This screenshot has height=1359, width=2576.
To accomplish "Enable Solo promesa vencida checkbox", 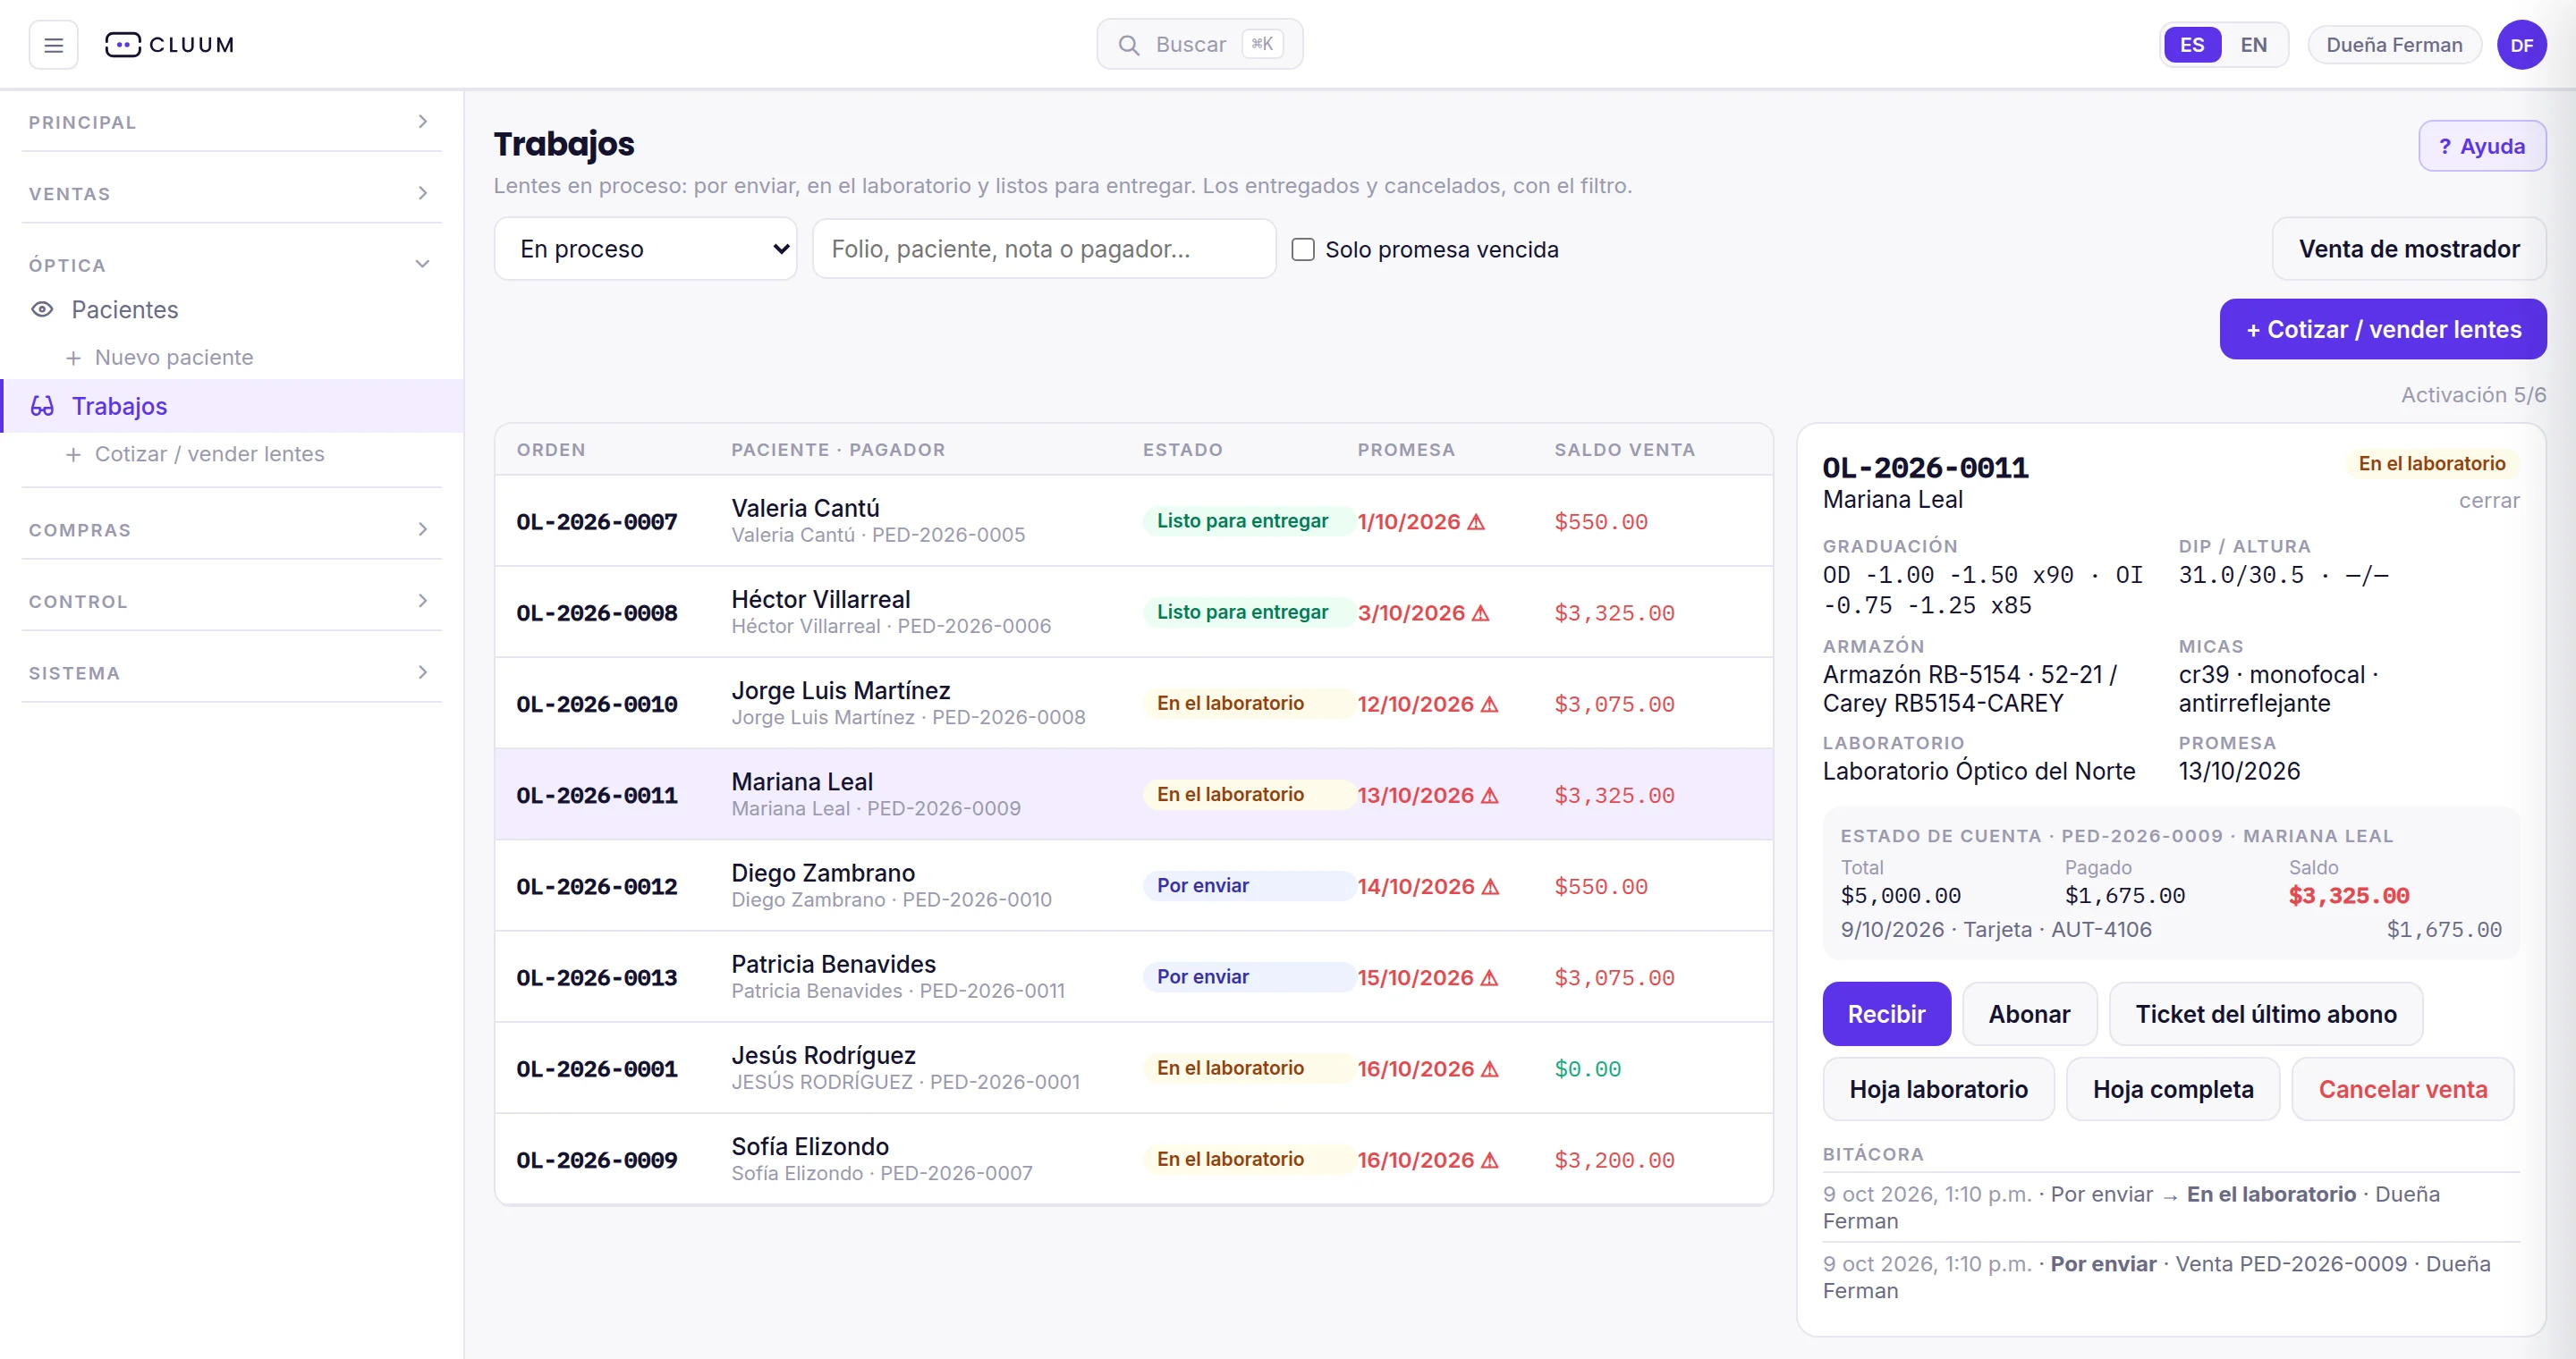I will (x=1302, y=249).
